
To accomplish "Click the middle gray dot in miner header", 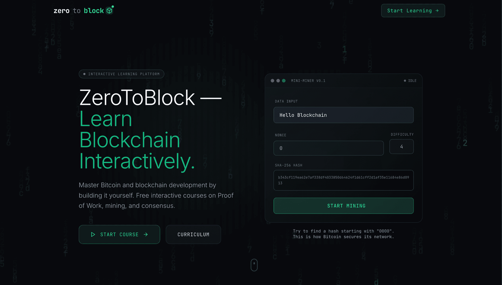I will click(278, 81).
